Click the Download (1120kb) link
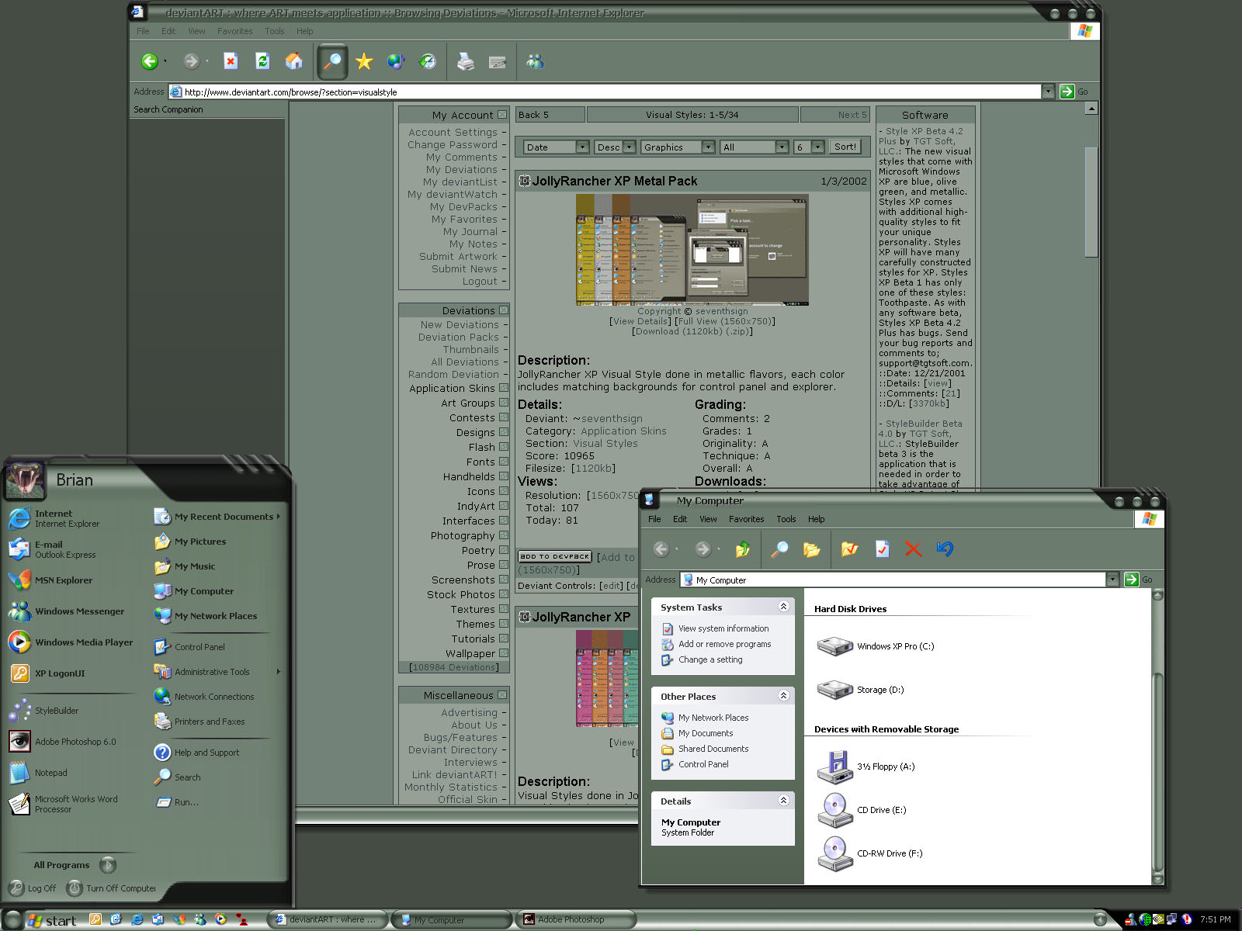 point(692,331)
